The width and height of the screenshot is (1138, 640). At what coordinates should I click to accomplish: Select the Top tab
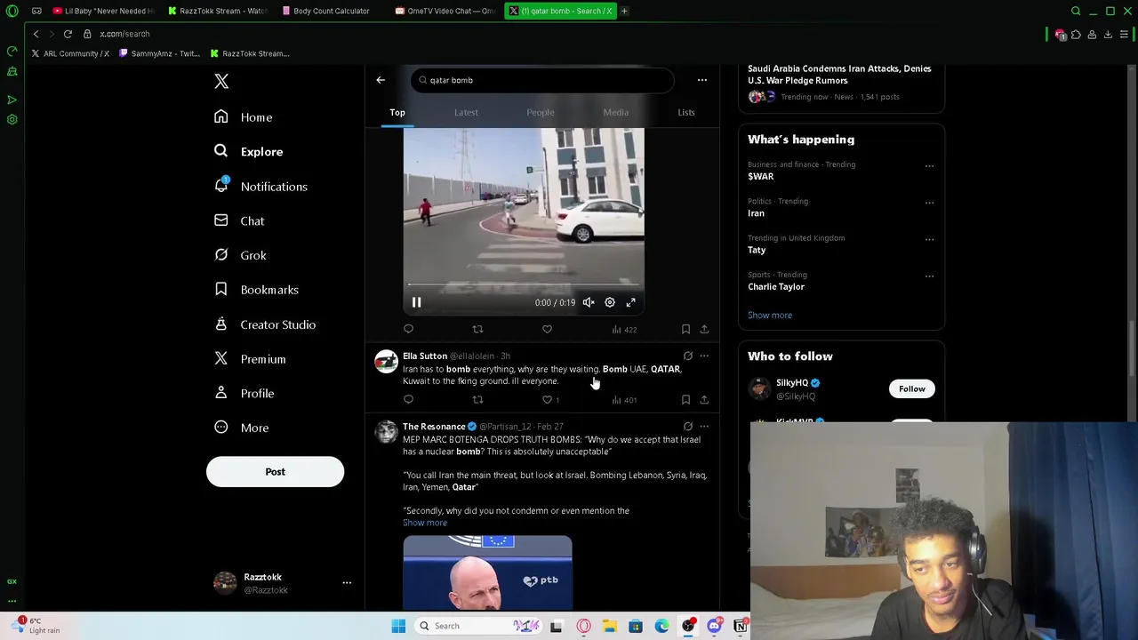tap(397, 113)
